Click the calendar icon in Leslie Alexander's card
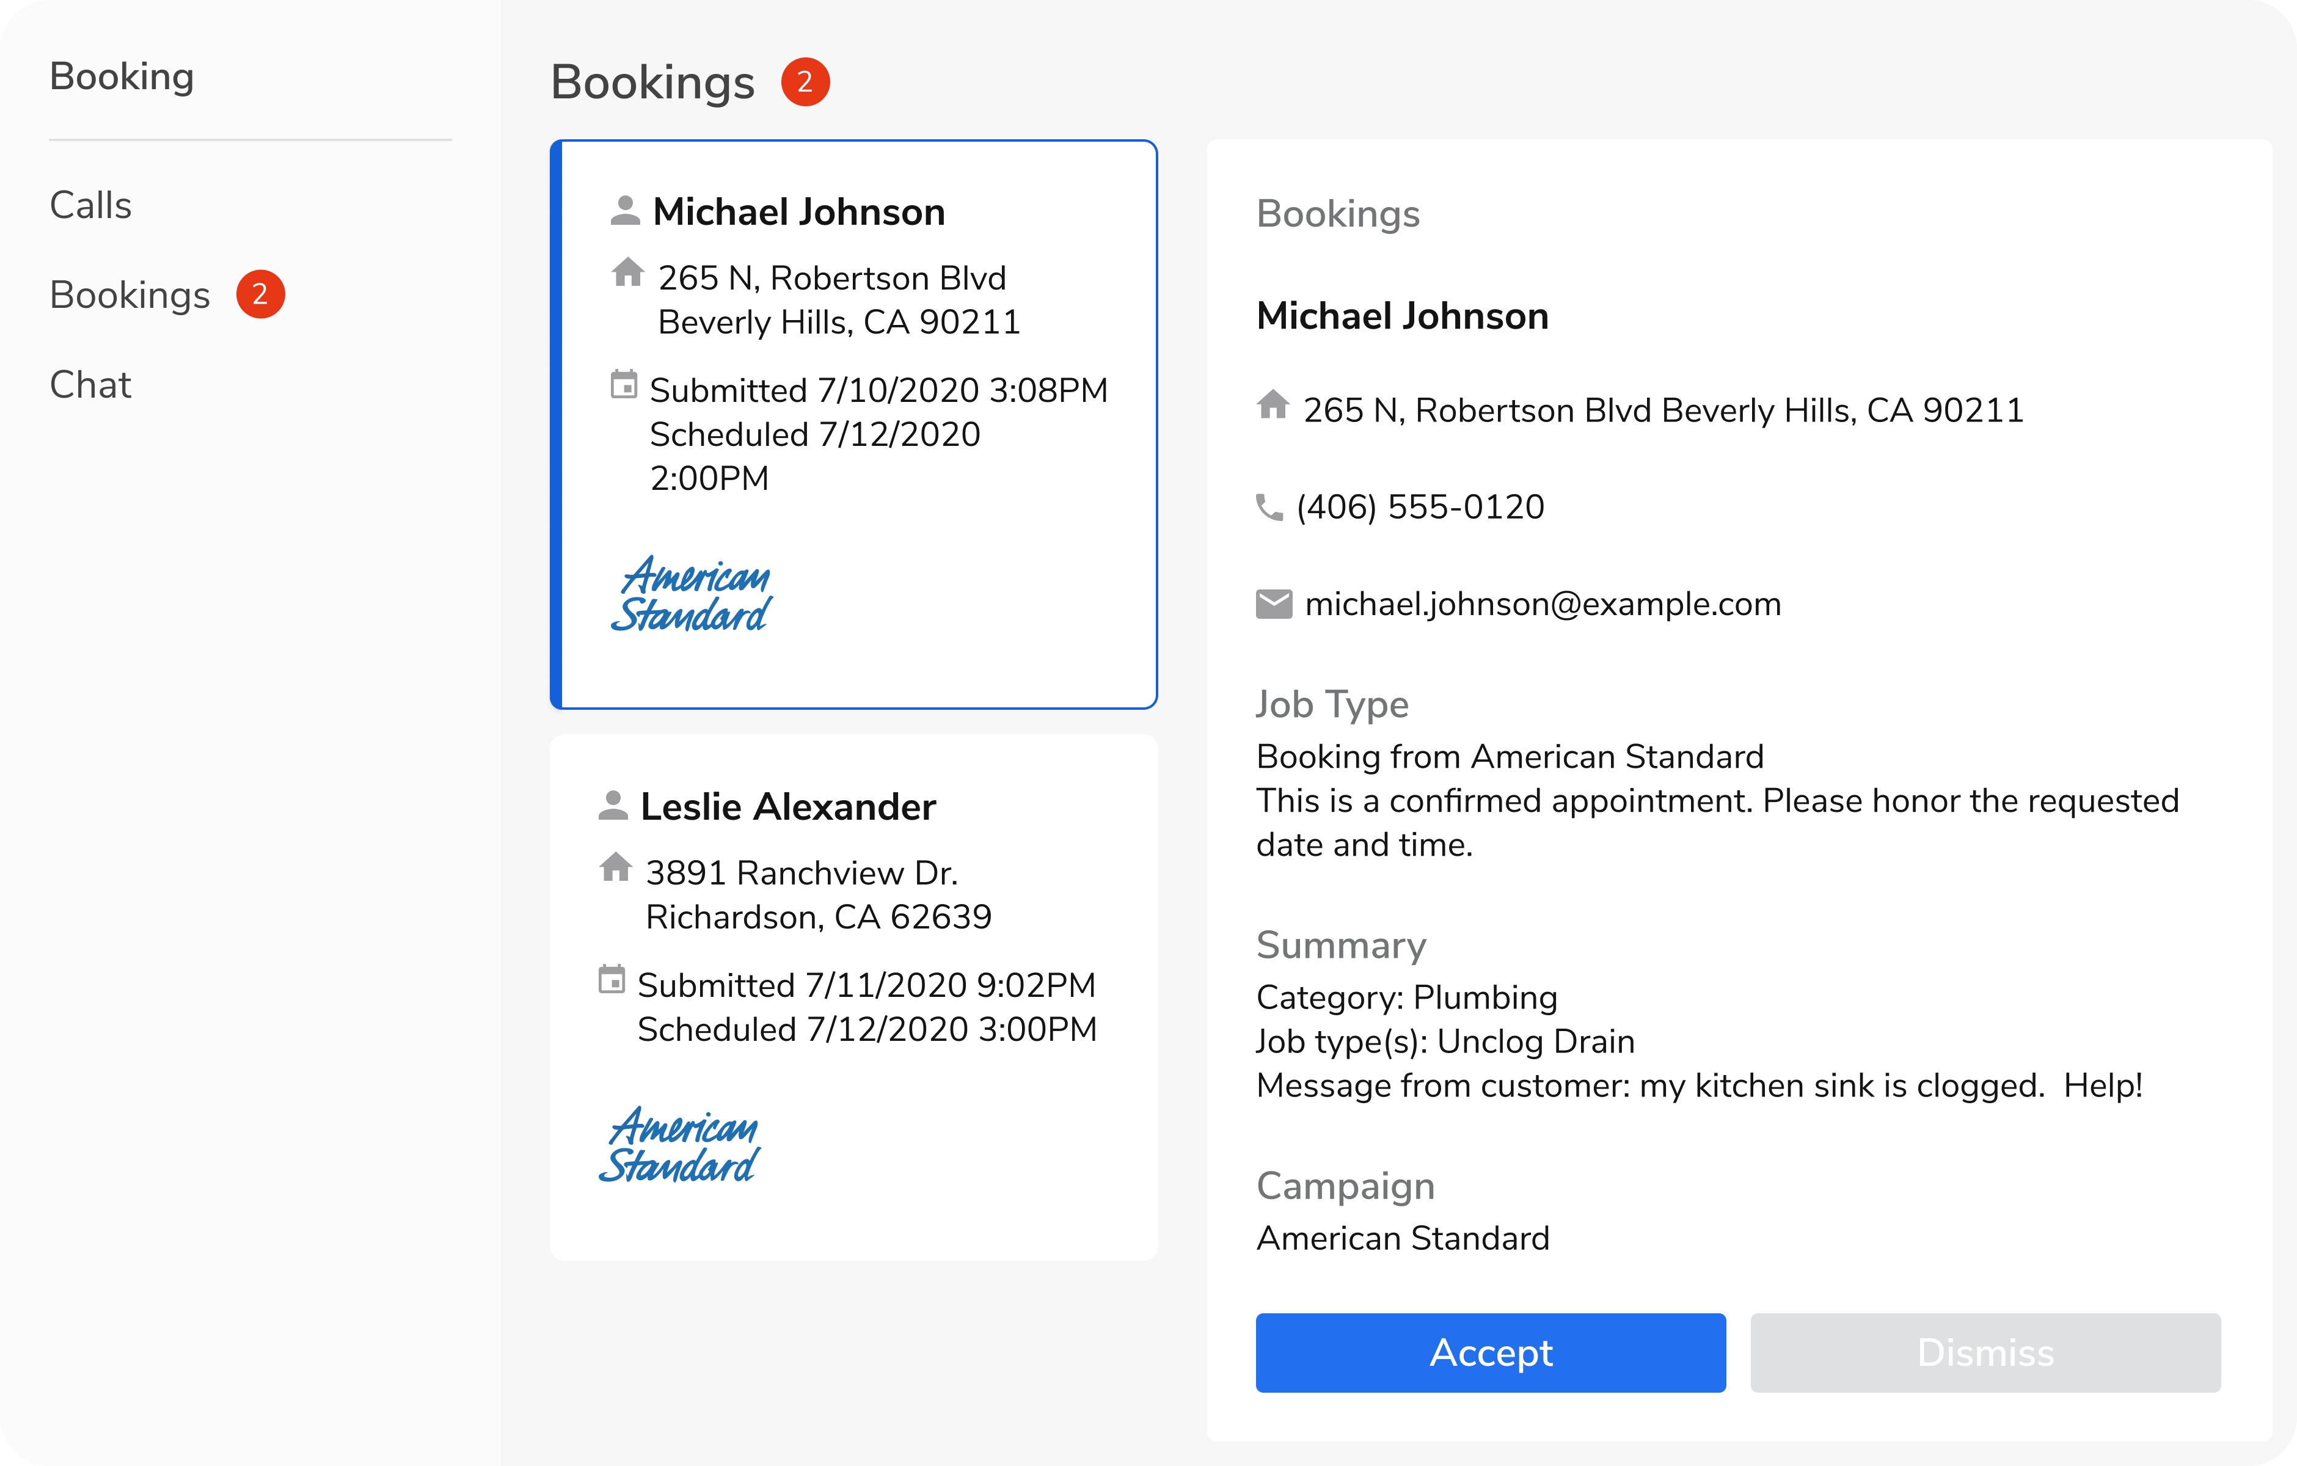This screenshot has width=2297, height=1466. point(612,980)
